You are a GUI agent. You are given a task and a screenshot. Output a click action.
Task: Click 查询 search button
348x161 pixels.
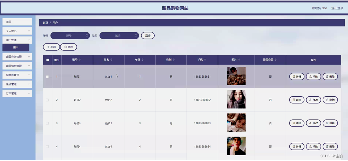(148, 36)
